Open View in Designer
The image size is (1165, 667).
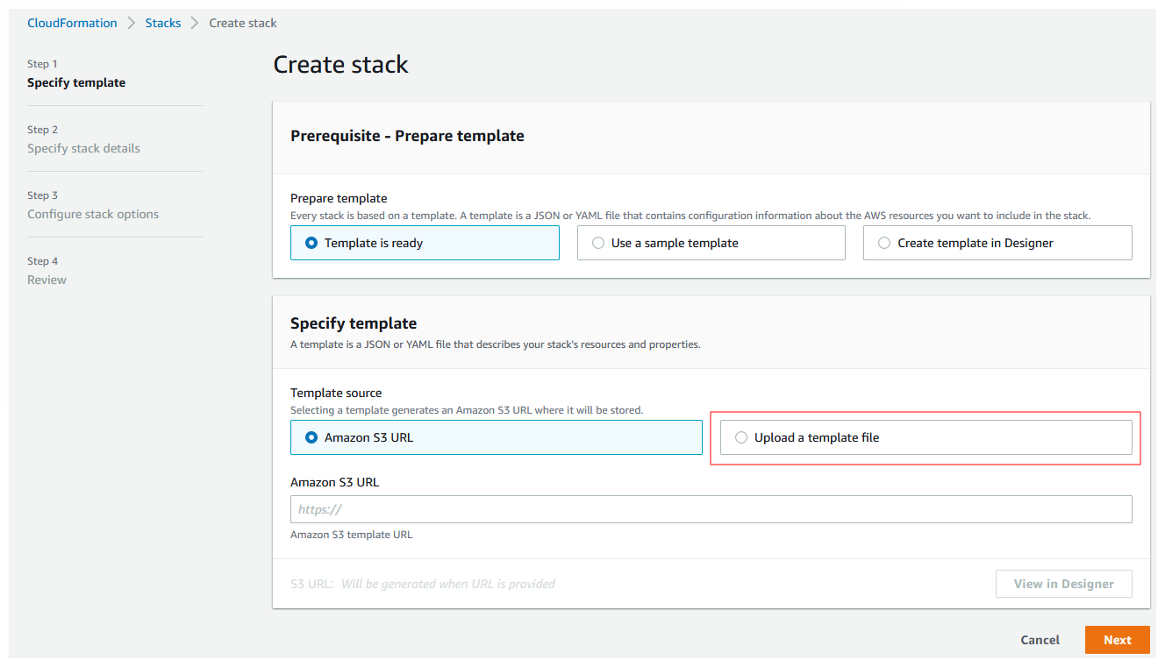[x=1064, y=584]
